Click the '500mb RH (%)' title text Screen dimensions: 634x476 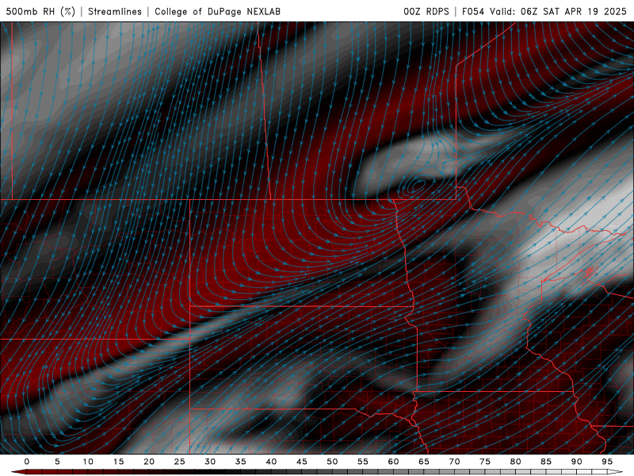[x=40, y=11]
